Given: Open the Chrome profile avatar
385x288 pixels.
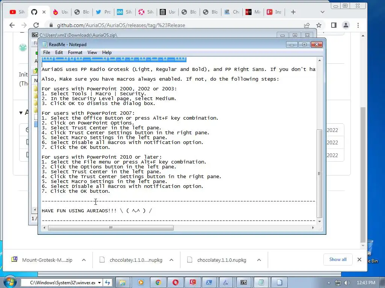Looking at the screenshot, I should [346, 25].
